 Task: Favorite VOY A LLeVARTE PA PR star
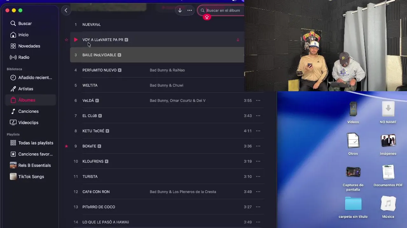click(x=66, y=40)
